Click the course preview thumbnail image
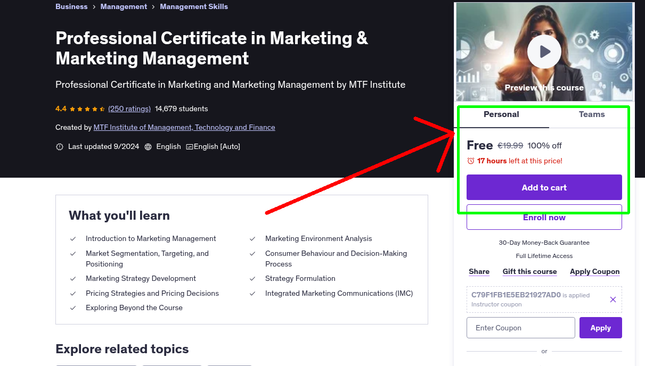645x366 pixels. [x=544, y=52]
